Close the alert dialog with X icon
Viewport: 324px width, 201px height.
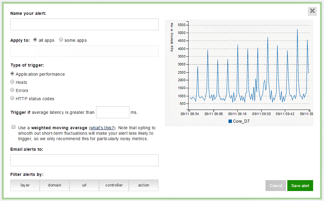(x=312, y=11)
